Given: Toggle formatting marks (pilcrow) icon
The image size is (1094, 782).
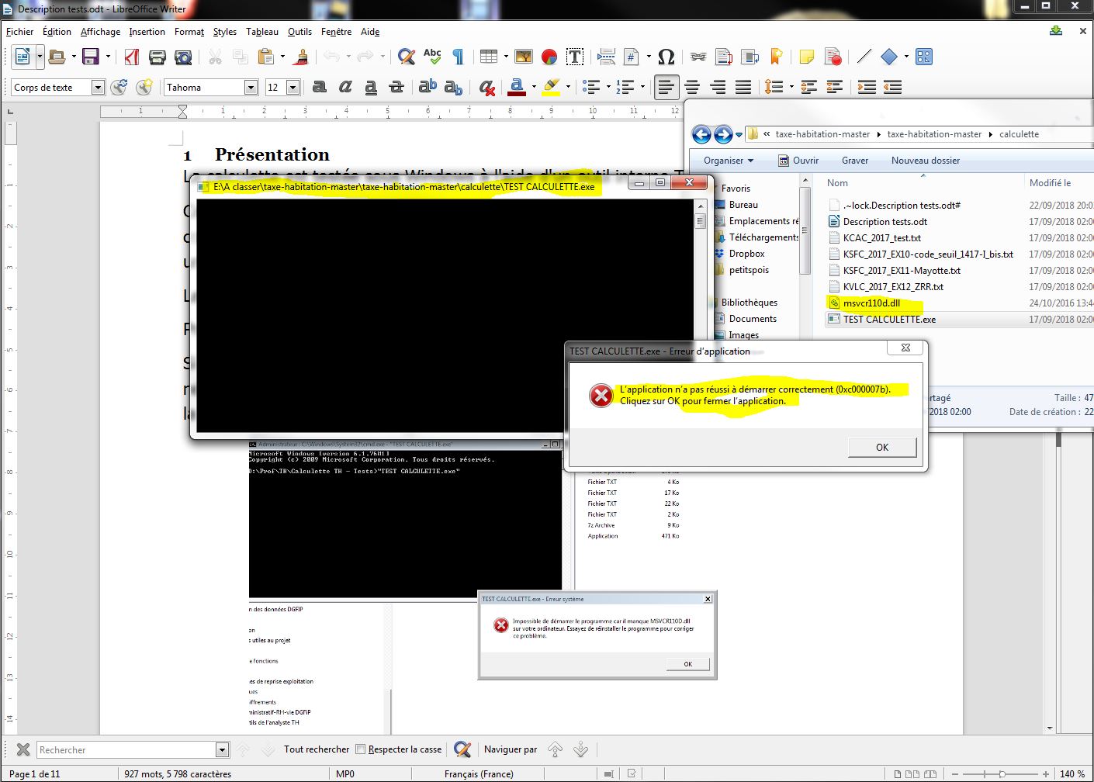Looking at the screenshot, I should click(458, 57).
